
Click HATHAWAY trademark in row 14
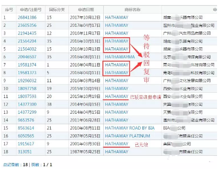pos(117,120)
